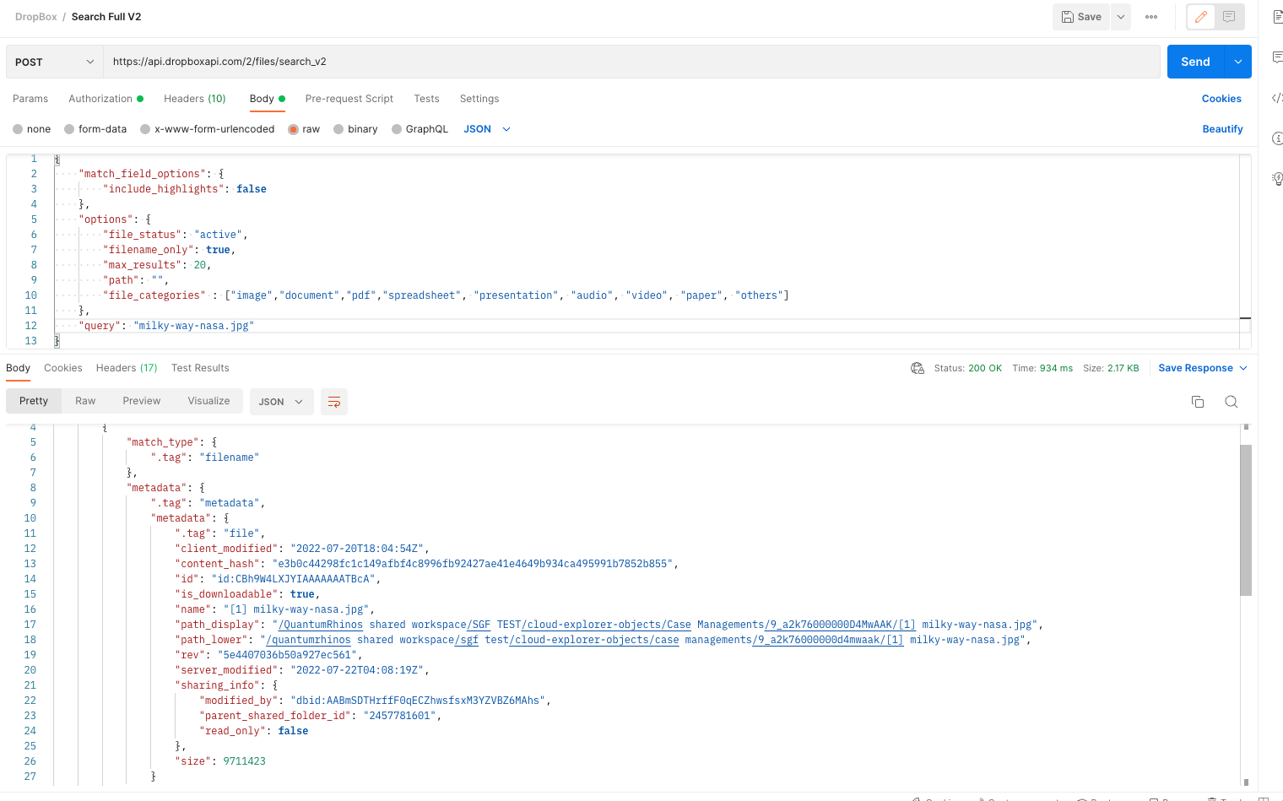The height and width of the screenshot is (801, 1283).
Task: Switch to comment mode icon beside the pencil
Action: pos(1229,17)
